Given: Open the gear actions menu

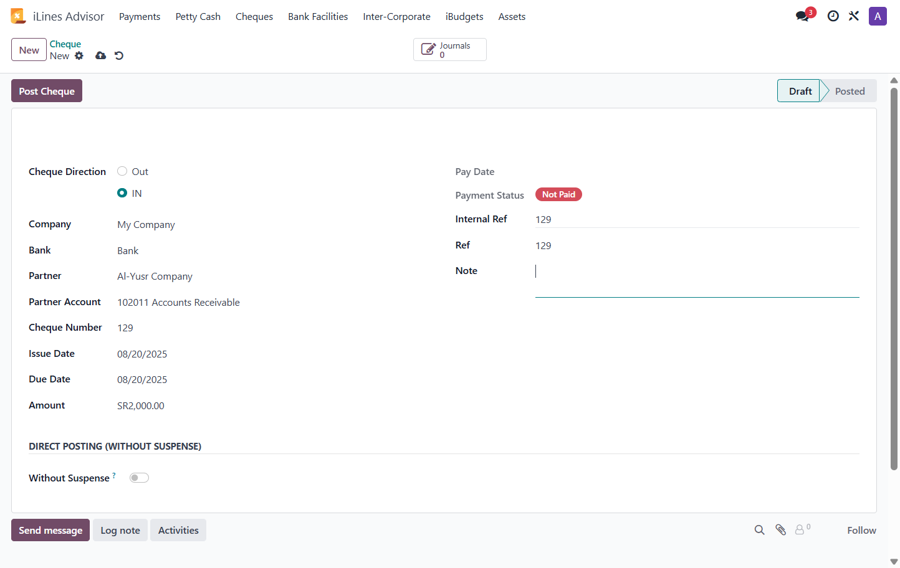Looking at the screenshot, I should (79, 55).
